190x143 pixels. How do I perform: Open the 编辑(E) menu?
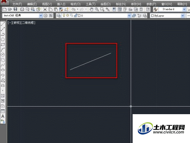32,4
